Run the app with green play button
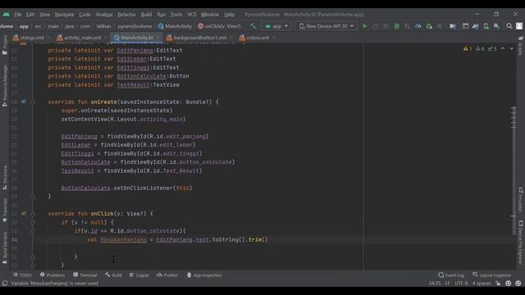Image resolution: width=525 pixels, height=295 pixels. pyautogui.click(x=364, y=26)
